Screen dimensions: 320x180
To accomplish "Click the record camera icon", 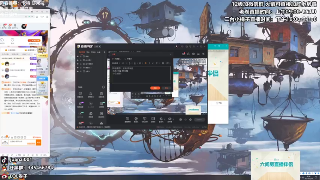I will coord(181,120).
